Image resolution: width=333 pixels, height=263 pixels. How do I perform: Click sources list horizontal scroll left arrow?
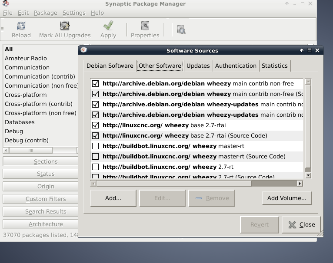point(93,184)
